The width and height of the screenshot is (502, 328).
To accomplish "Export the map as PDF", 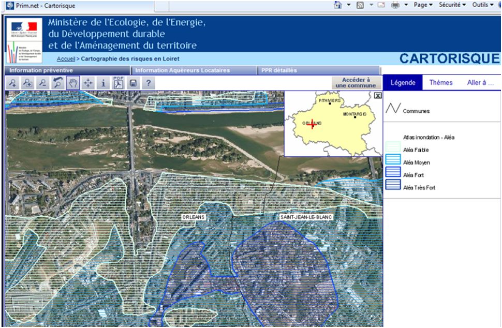I will [118, 83].
